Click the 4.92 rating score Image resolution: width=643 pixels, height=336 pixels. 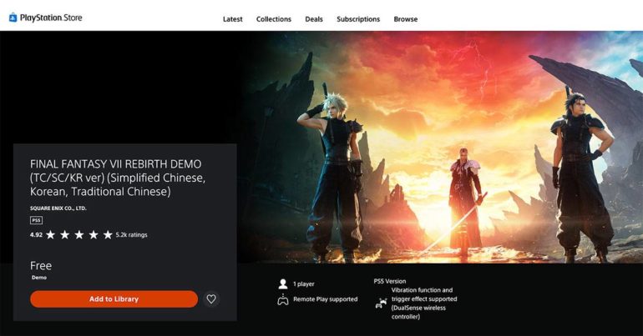pyautogui.click(x=36, y=235)
